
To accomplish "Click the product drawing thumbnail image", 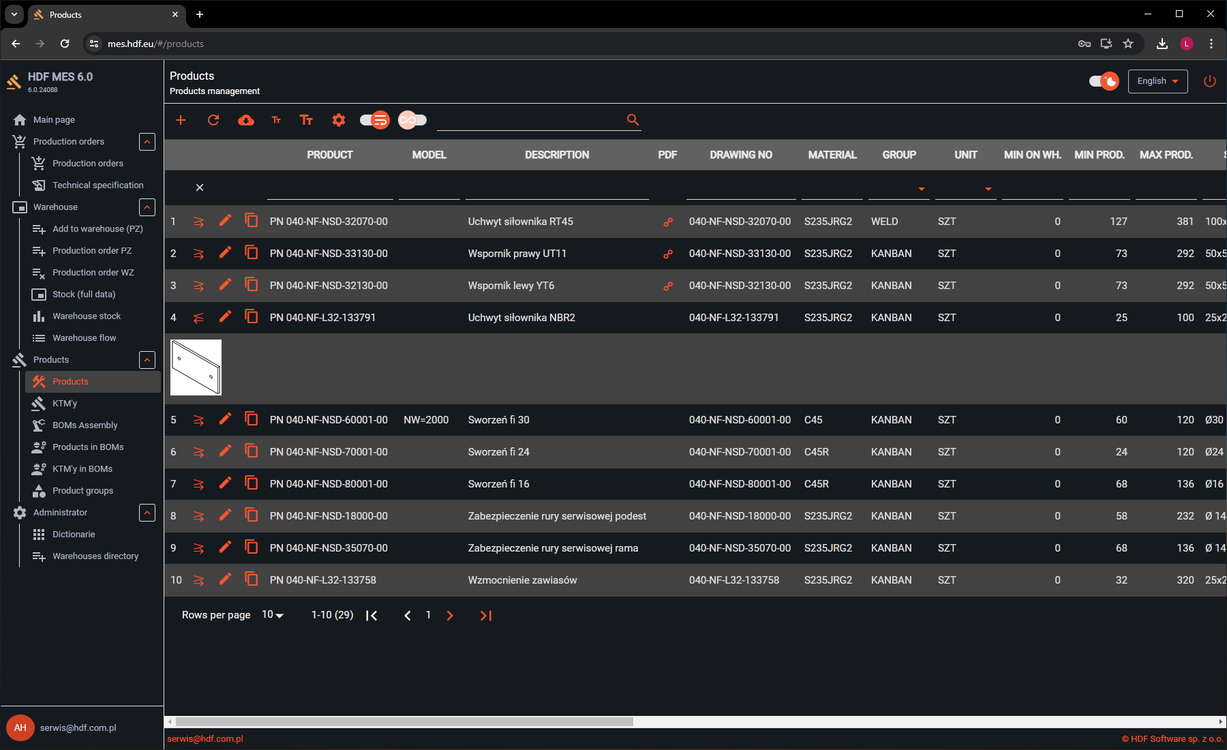I will point(196,367).
